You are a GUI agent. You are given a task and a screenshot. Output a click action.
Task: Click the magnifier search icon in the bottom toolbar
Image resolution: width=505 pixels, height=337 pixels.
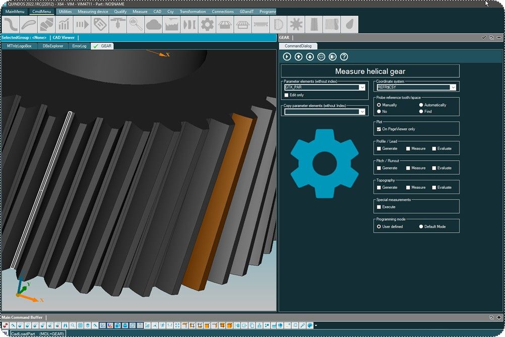(x=73, y=325)
